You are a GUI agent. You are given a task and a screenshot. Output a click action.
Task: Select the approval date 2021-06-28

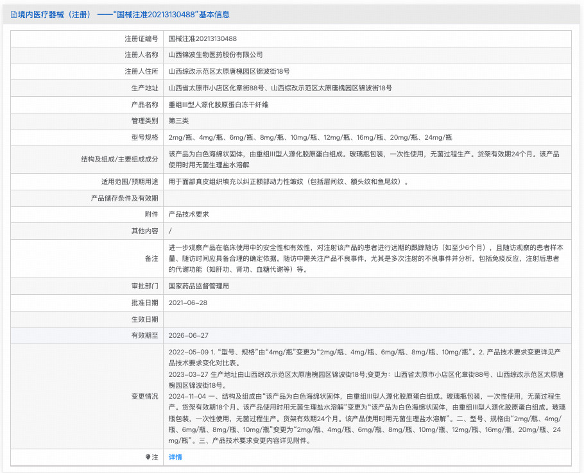coord(189,303)
